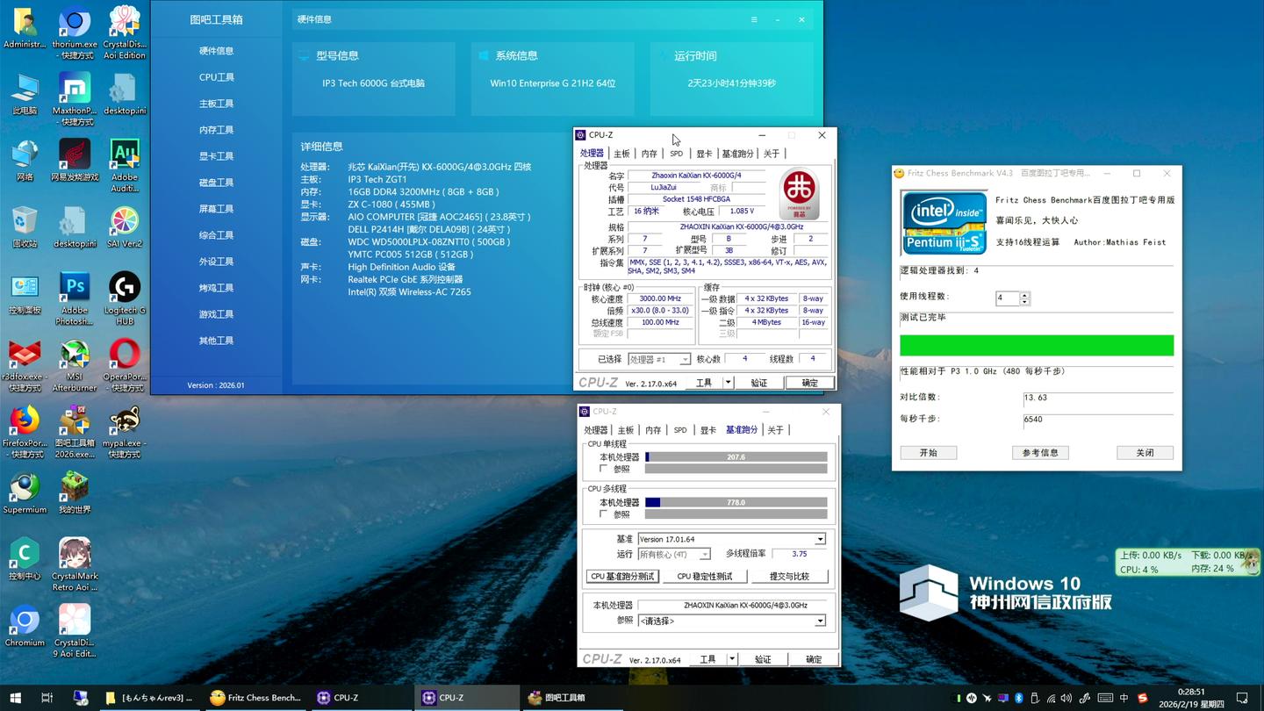Open Task View on the taskbar
The image size is (1264, 711).
point(47,698)
